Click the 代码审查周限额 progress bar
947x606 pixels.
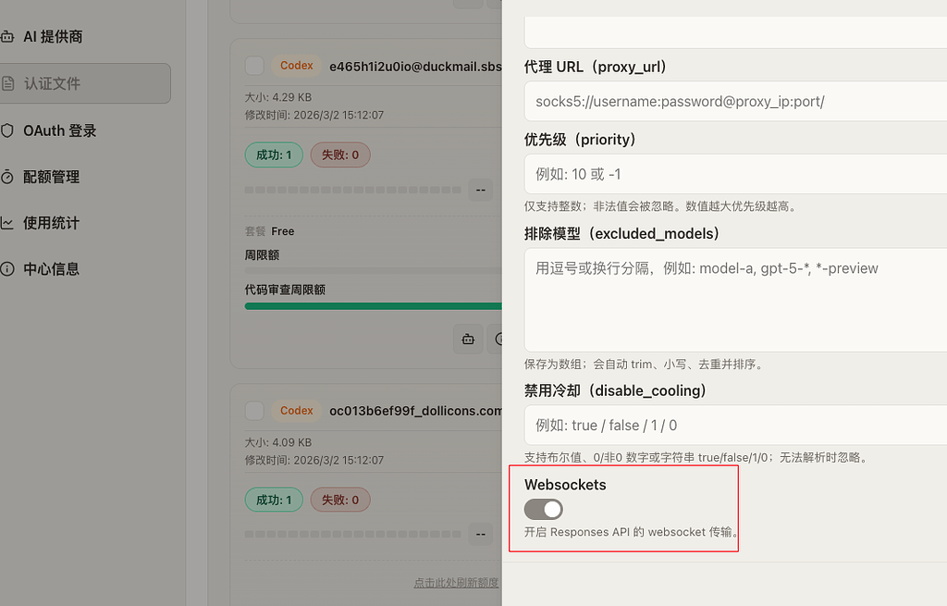click(x=374, y=306)
